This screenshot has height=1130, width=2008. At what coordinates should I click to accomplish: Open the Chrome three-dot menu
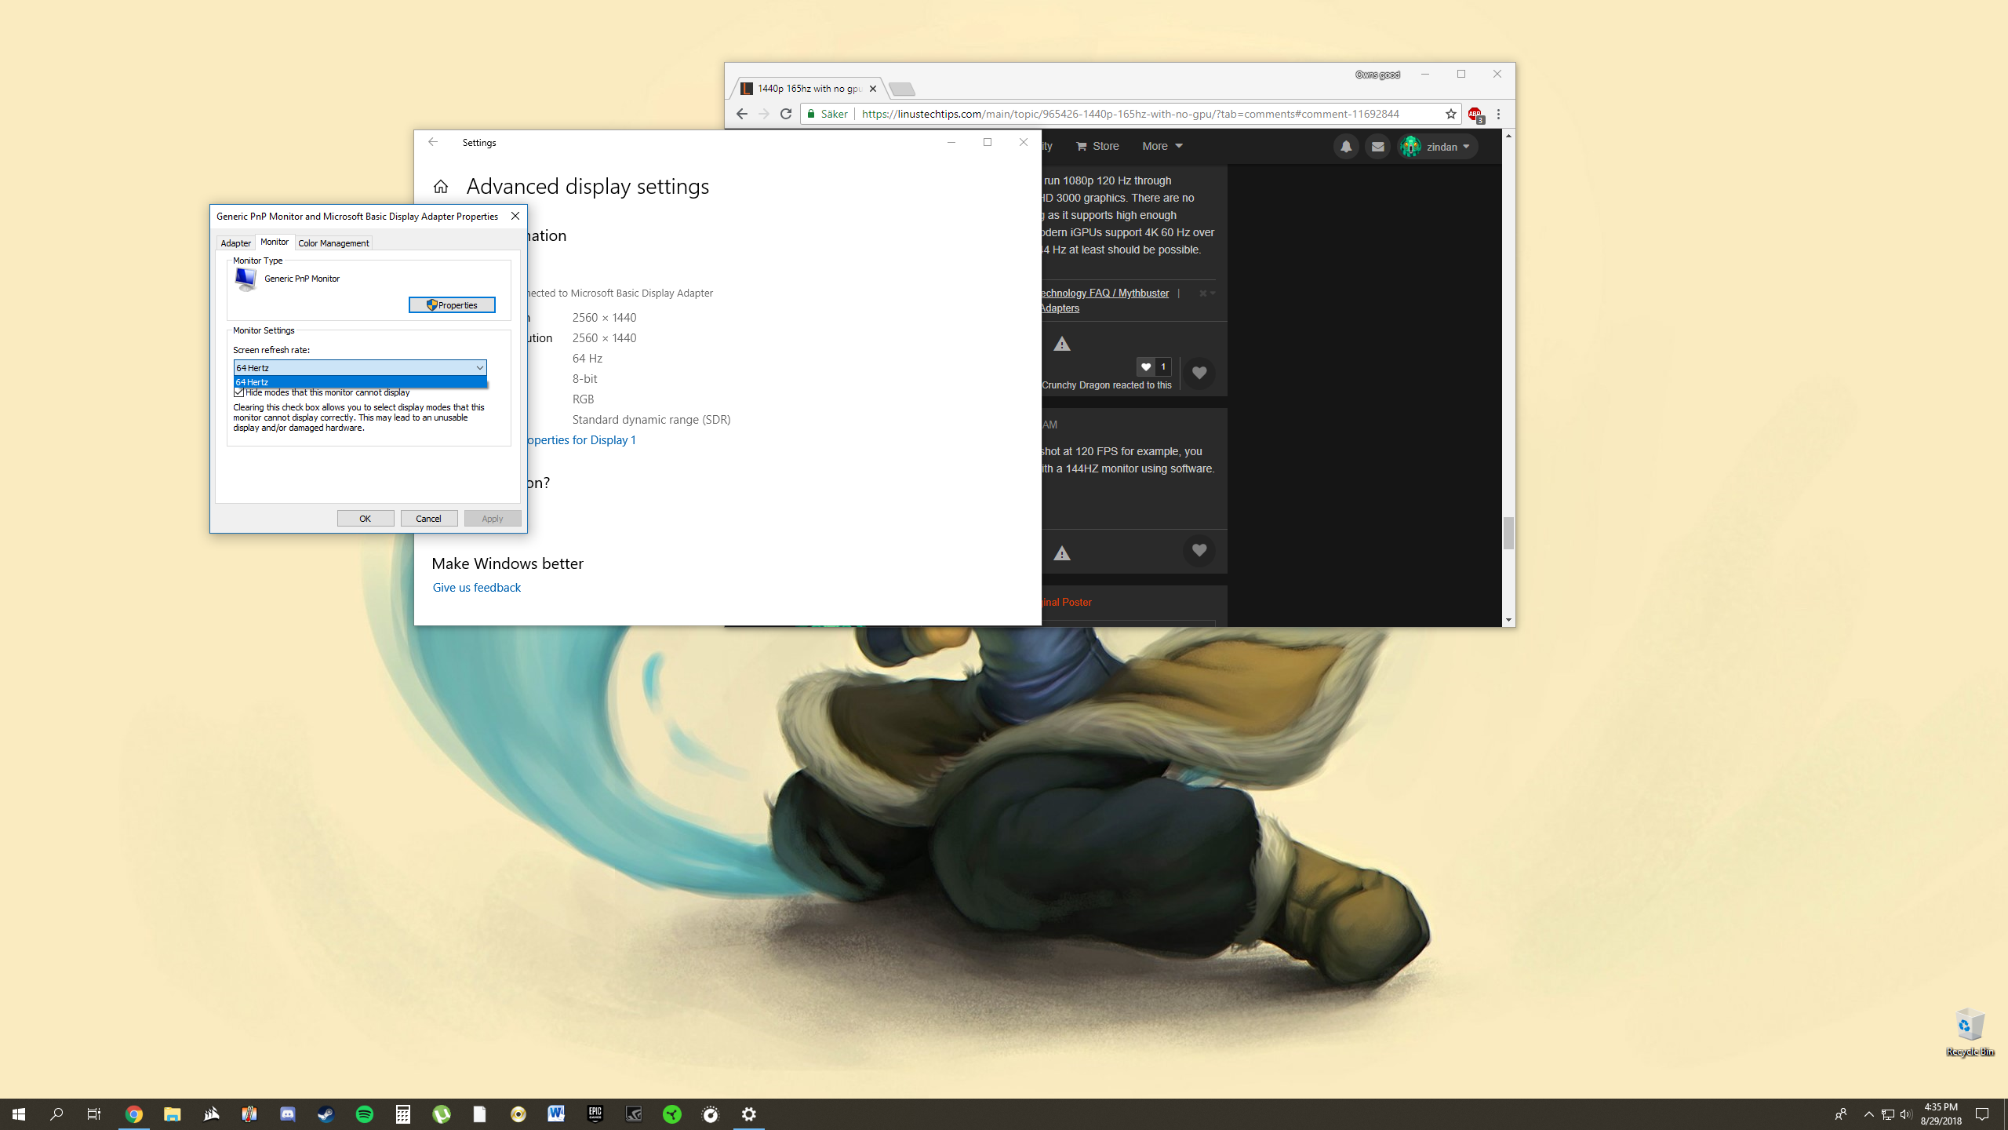pos(1498,114)
